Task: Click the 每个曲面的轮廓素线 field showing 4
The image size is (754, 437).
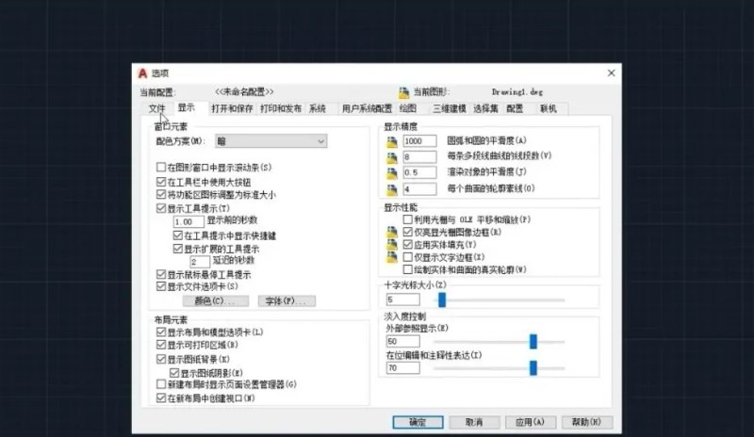Action: pyautogui.click(x=419, y=189)
